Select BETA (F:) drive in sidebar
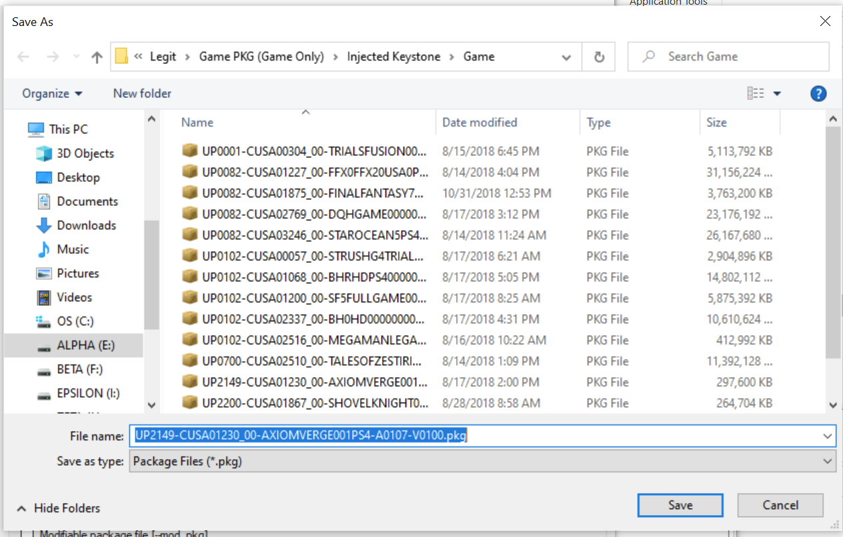The height and width of the screenshot is (537, 843). (79, 369)
